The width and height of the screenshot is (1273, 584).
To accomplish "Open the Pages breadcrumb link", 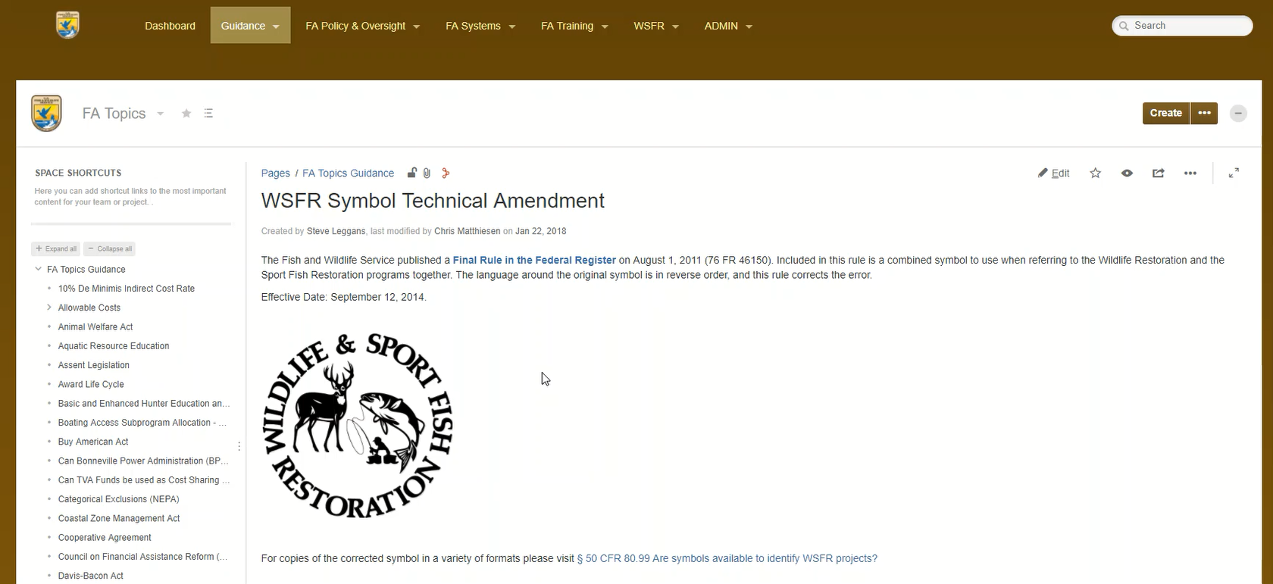I will (276, 173).
